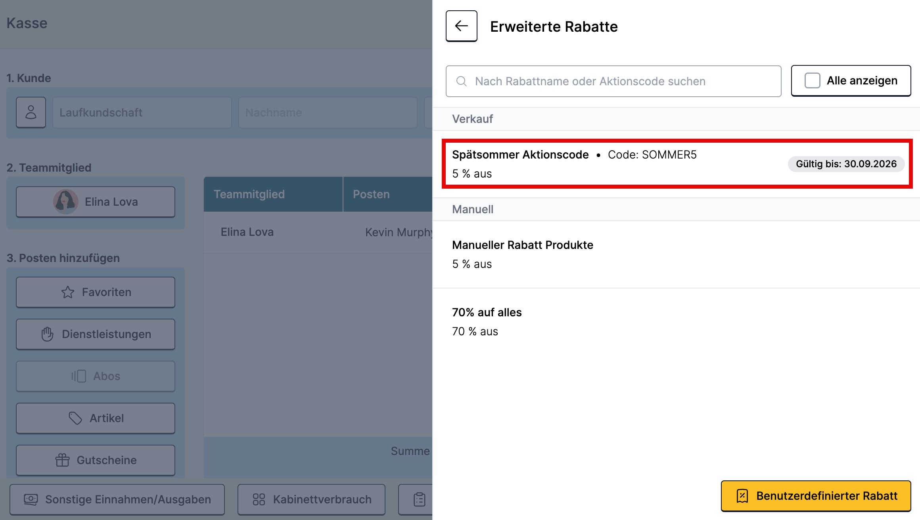Open Kabinettverbrauch
This screenshot has width=920, height=520.
point(311,499)
